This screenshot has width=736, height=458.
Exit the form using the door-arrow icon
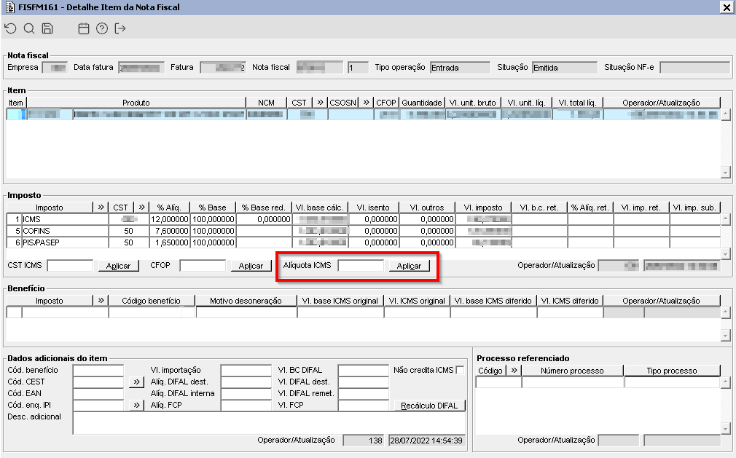point(120,28)
